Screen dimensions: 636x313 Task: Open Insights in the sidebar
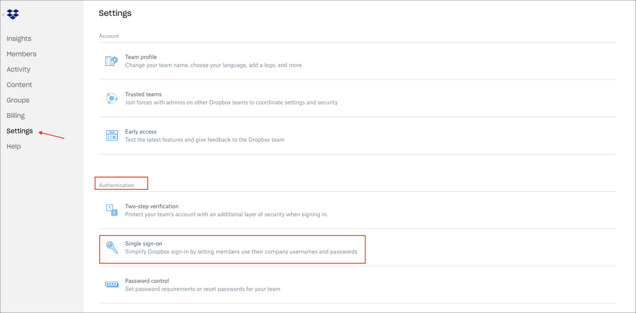pos(19,38)
